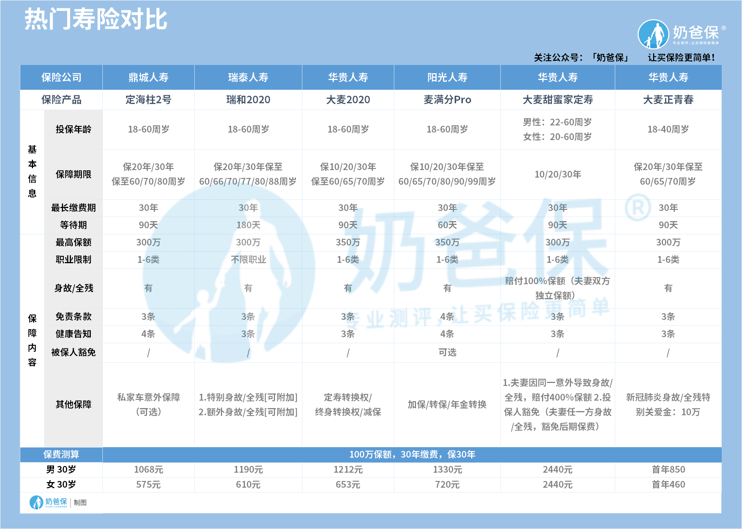Click 华贵人寿 header above 大麦正青春
Viewport: 742px width, 529px height.
[668, 77]
